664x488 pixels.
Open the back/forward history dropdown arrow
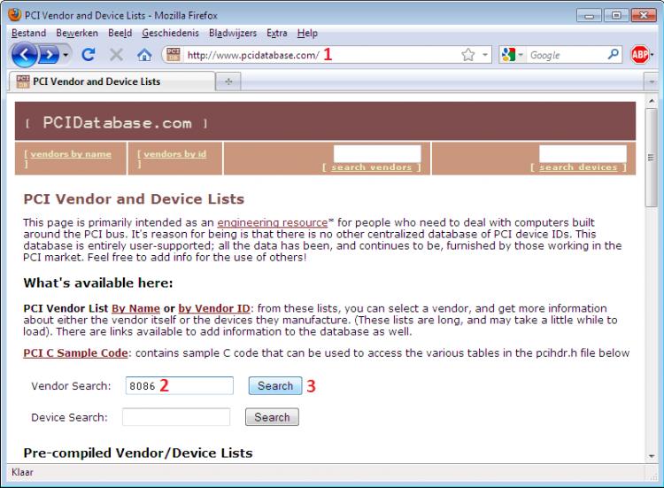[x=66, y=55]
